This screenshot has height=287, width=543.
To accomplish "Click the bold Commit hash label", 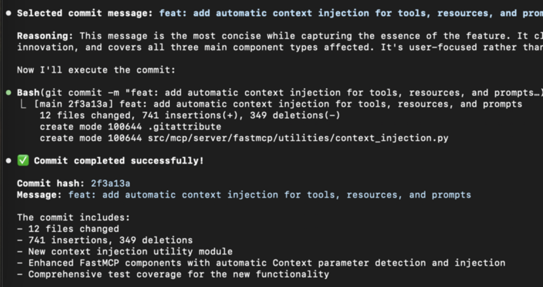I will pyautogui.click(x=51, y=183).
